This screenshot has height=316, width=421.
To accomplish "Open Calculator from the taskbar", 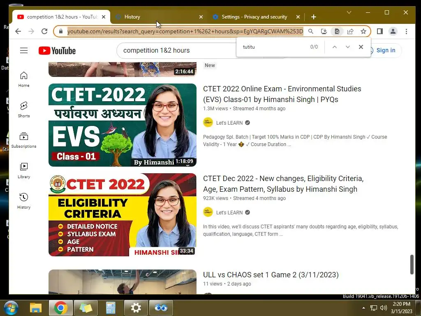I will pos(111,308).
